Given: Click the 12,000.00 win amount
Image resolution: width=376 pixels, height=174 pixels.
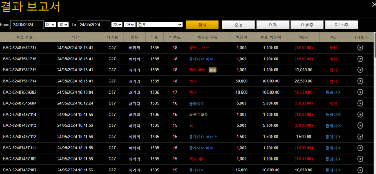Looking at the screenshot, I should [x=304, y=70].
